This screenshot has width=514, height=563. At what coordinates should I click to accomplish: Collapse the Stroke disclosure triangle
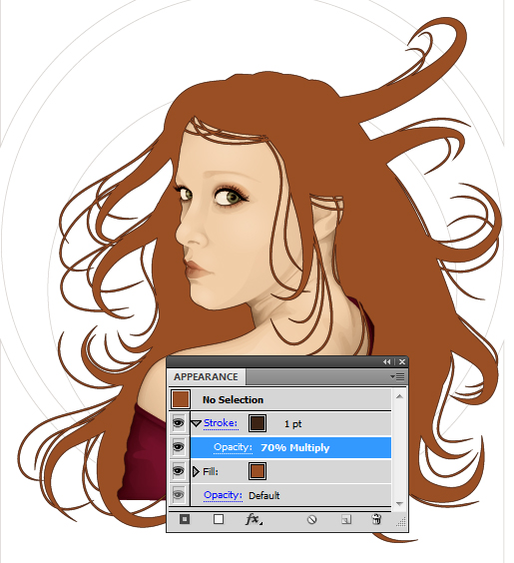coord(196,423)
